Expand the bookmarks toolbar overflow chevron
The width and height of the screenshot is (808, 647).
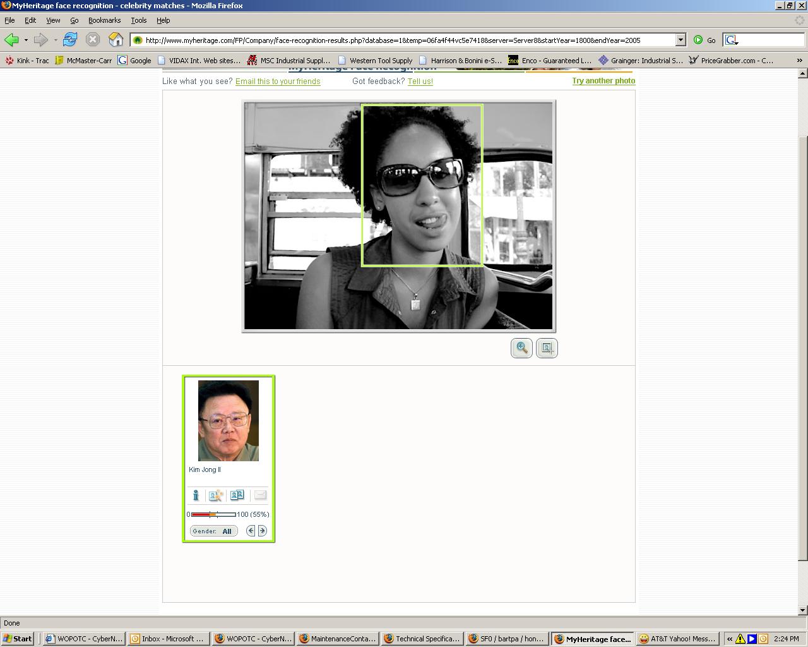(799, 61)
